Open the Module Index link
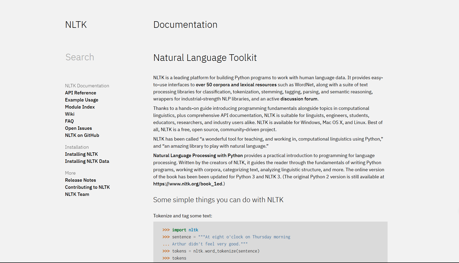The height and width of the screenshot is (263, 459). click(x=80, y=107)
